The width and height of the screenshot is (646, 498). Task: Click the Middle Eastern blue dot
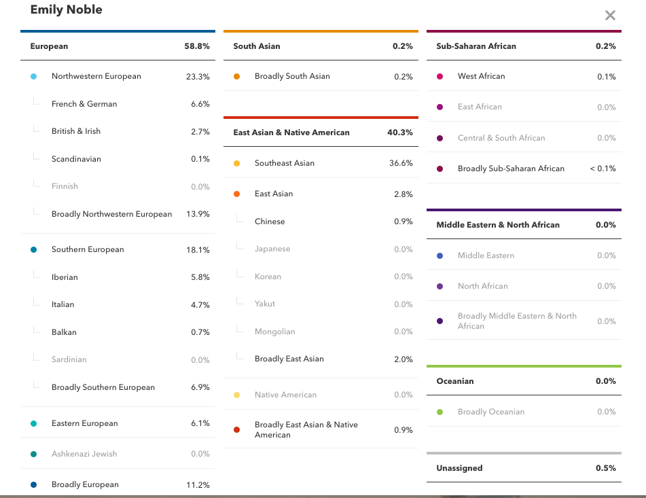click(x=440, y=256)
